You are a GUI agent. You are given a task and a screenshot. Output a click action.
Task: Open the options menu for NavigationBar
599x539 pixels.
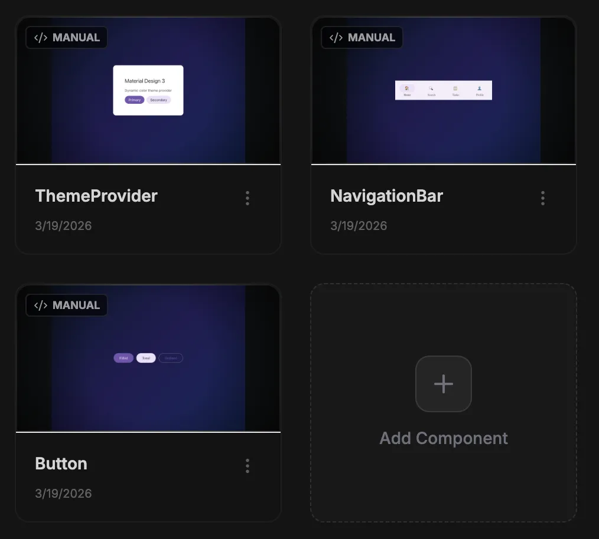click(542, 198)
